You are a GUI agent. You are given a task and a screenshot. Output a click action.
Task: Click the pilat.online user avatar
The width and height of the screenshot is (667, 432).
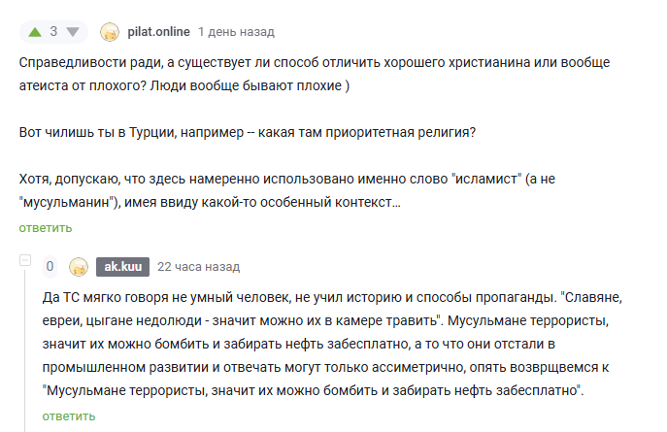111,32
